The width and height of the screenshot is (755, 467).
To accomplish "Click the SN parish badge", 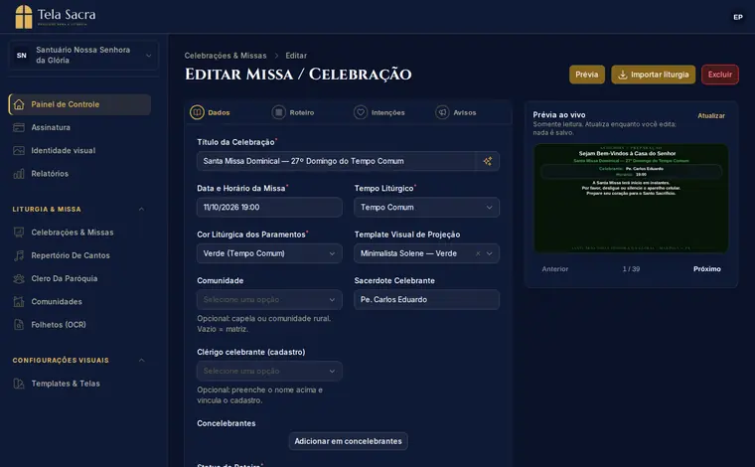I will 22,56.
